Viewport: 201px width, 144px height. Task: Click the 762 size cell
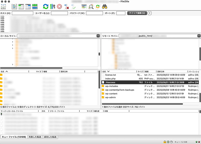pos(141,83)
